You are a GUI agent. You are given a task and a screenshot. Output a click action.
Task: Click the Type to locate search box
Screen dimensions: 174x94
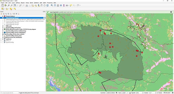(x=9, y=93)
